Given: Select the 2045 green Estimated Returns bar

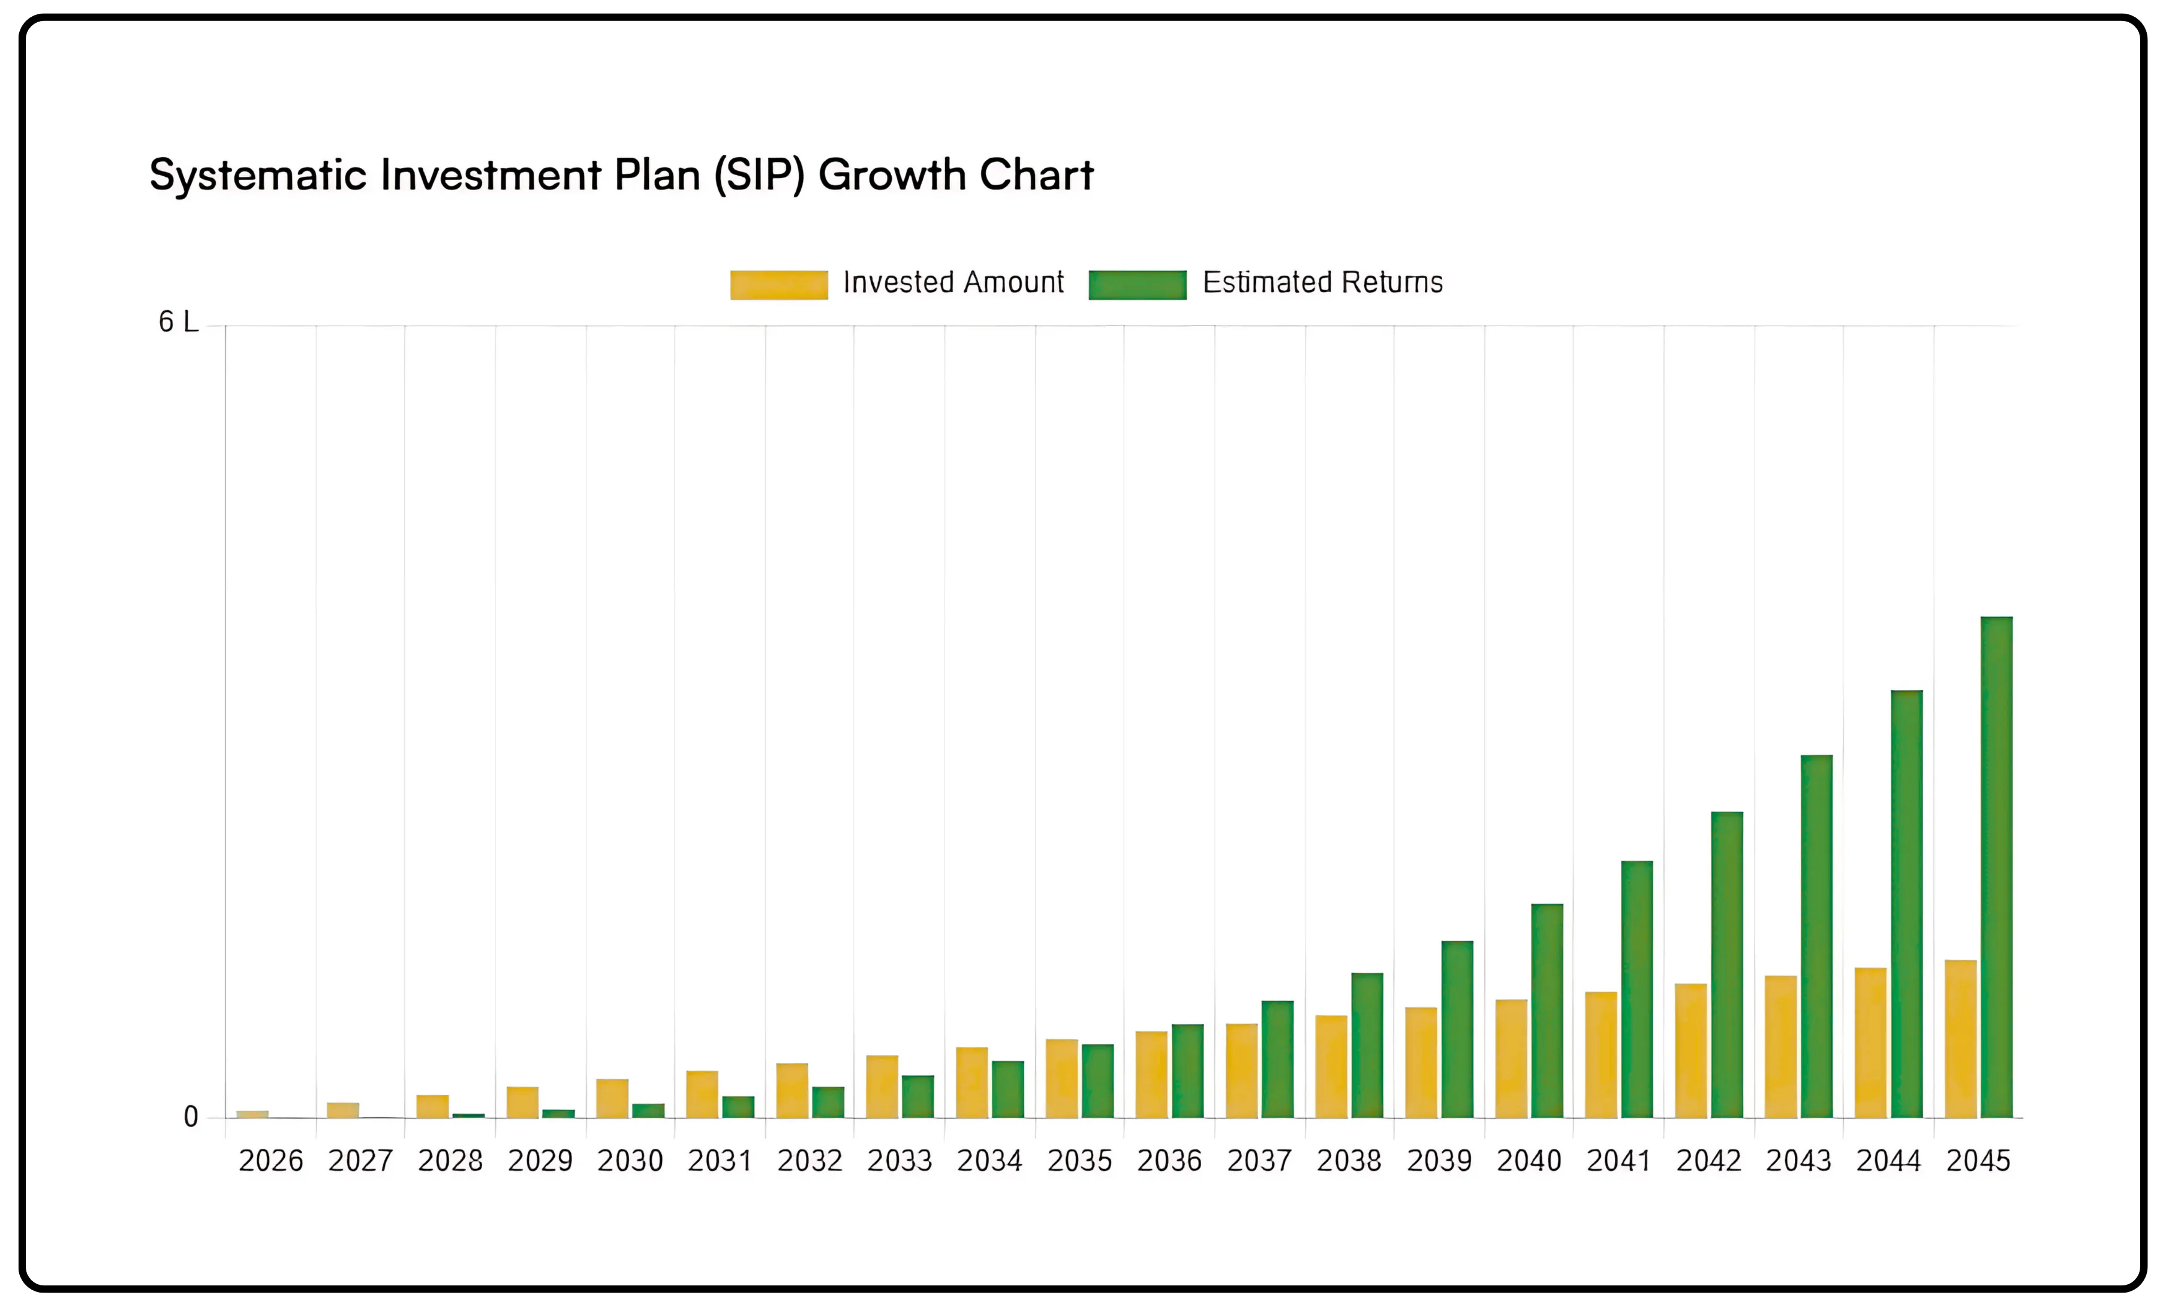Looking at the screenshot, I should pos(1996,868).
